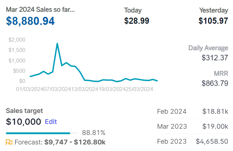
Task: Click the forecast range $9,747 - $126.80k
Action: click(x=75, y=142)
